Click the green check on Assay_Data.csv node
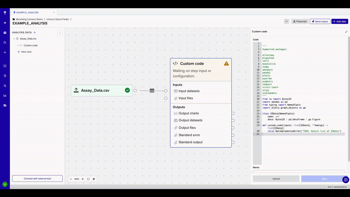 tap(127, 90)
